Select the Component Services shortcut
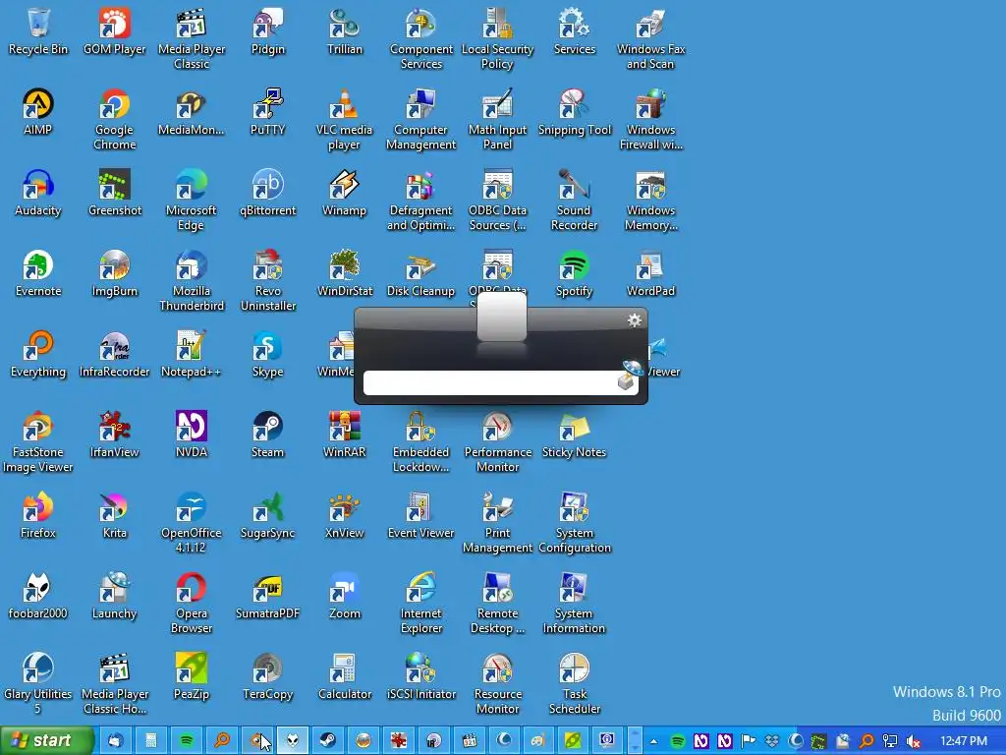This screenshot has width=1006, height=755. point(420,38)
